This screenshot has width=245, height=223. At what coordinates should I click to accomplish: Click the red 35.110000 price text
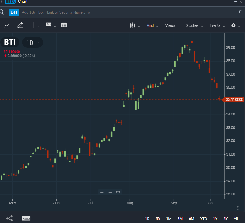pos(12,51)
